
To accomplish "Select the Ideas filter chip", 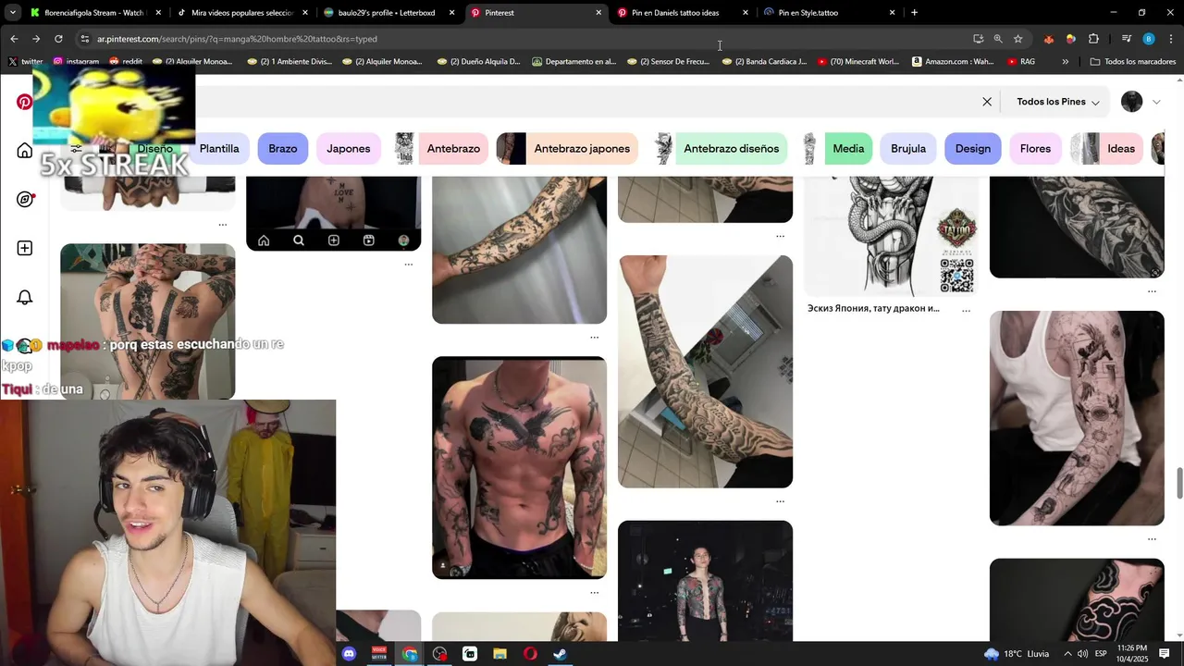I will [x=1107, y=148].
